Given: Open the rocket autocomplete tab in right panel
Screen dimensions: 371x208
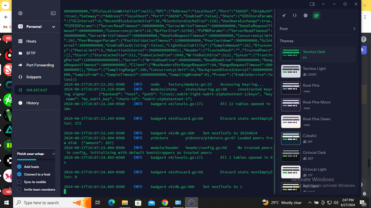Looking at the screenshot, I should click(x=284, y=15).
